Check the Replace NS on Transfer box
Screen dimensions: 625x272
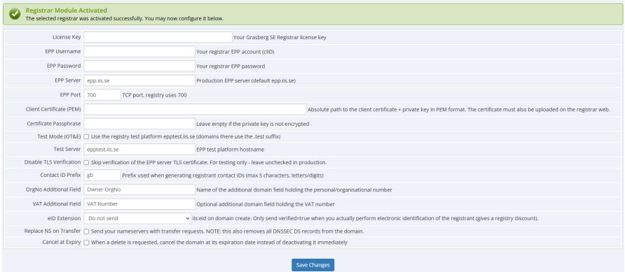86,232
